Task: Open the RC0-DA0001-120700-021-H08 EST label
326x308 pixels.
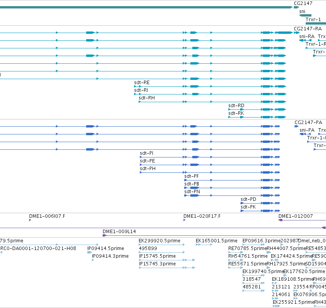Action: (x=38, y=248)
